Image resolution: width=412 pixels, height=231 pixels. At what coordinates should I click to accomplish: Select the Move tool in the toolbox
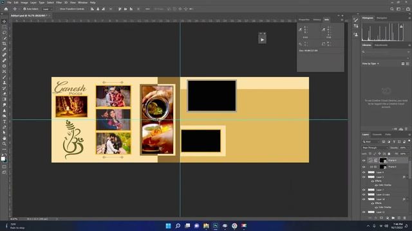5,21
